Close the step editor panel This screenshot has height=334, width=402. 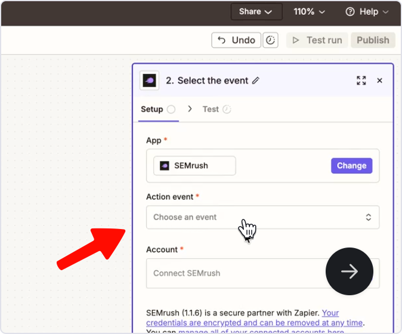tap(379, 81)
